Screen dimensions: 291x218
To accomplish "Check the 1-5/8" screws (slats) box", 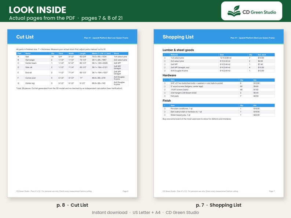I will tap(165, 90).
